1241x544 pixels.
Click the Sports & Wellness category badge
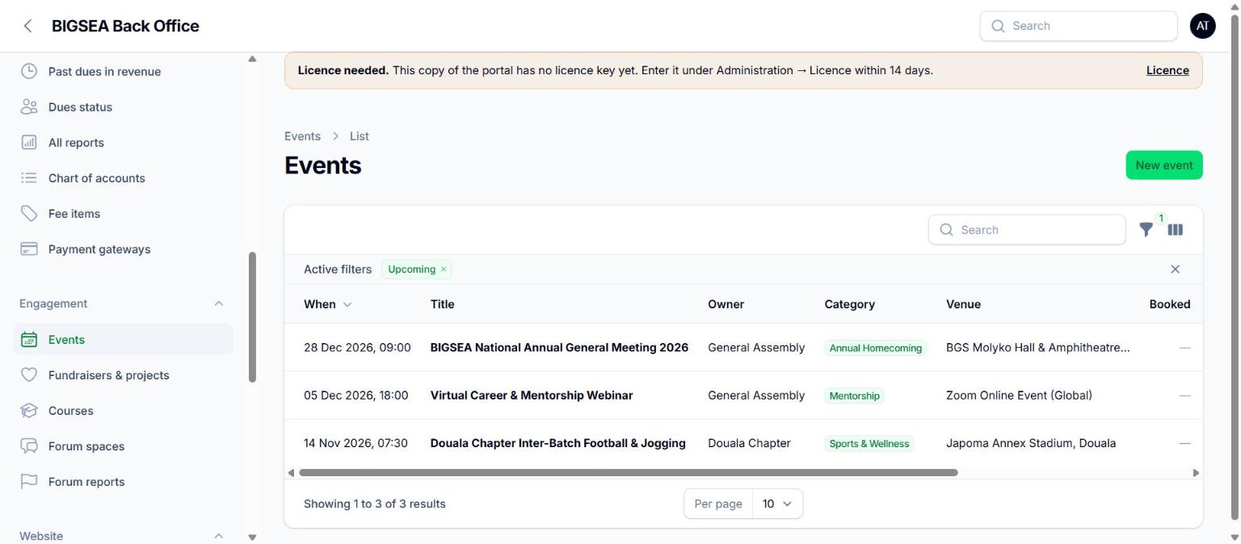[869, 443]
